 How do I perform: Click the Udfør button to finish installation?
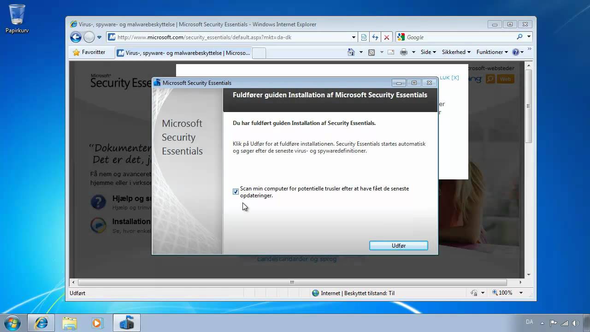(399, 246)
